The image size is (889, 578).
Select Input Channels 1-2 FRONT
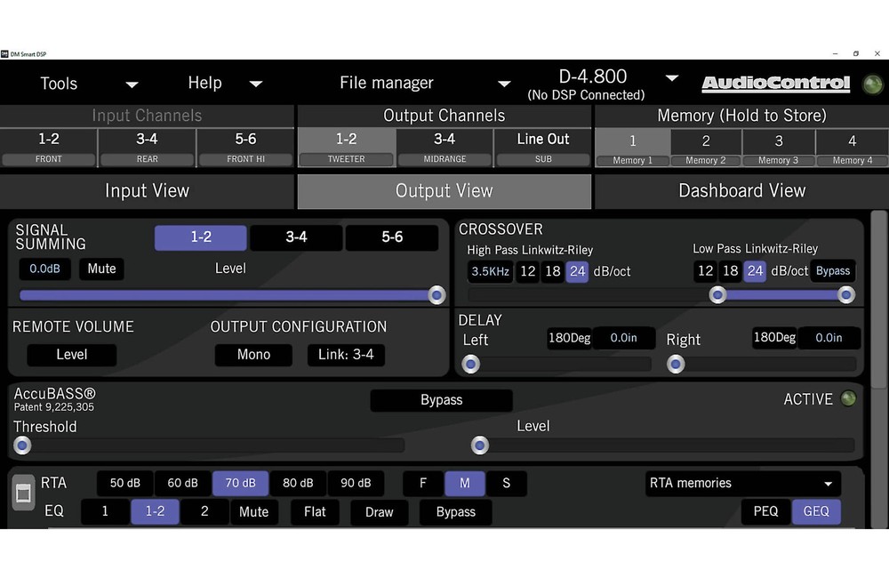pos(49,148)
